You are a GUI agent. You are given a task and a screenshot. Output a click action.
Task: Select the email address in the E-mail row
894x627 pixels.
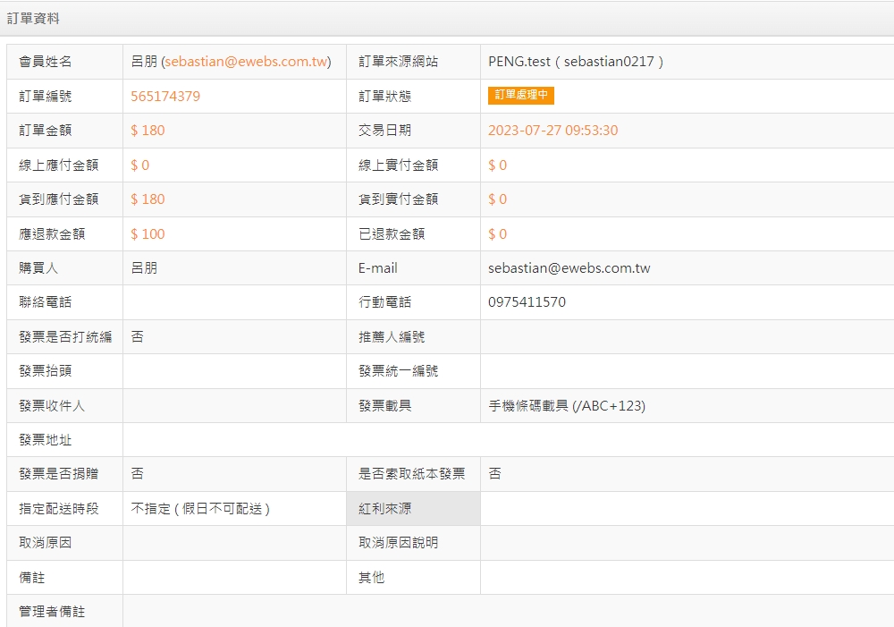click(x=569, y=268)
